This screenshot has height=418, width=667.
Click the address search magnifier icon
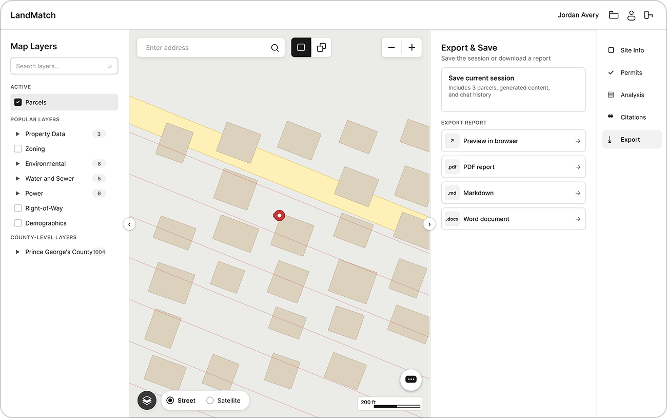pos(275,48)
